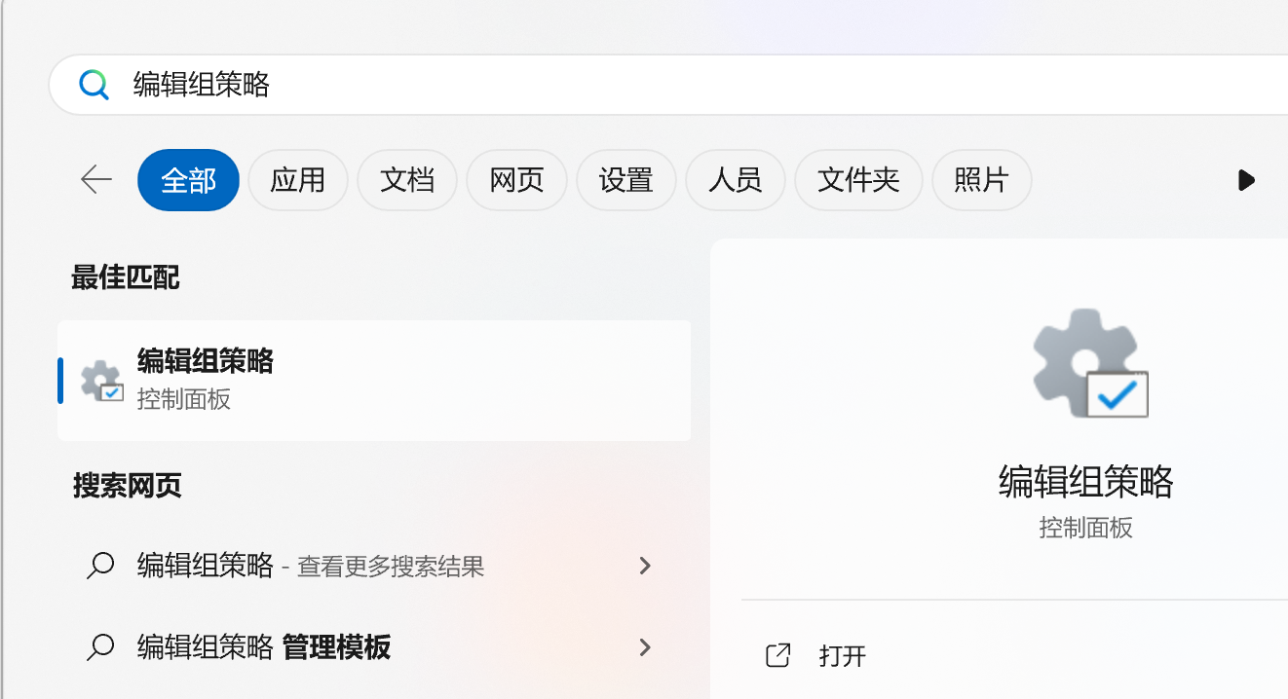Expand chevron for 查看更多搜索结果 result
Viewport: 1288px width, 699px height.
[x=644, y=566]
